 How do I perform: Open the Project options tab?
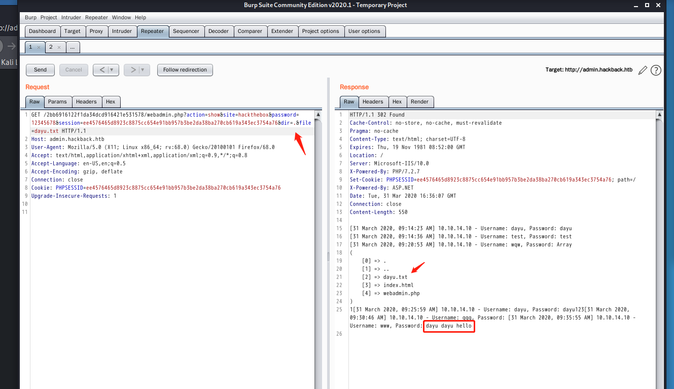[321, 31]
